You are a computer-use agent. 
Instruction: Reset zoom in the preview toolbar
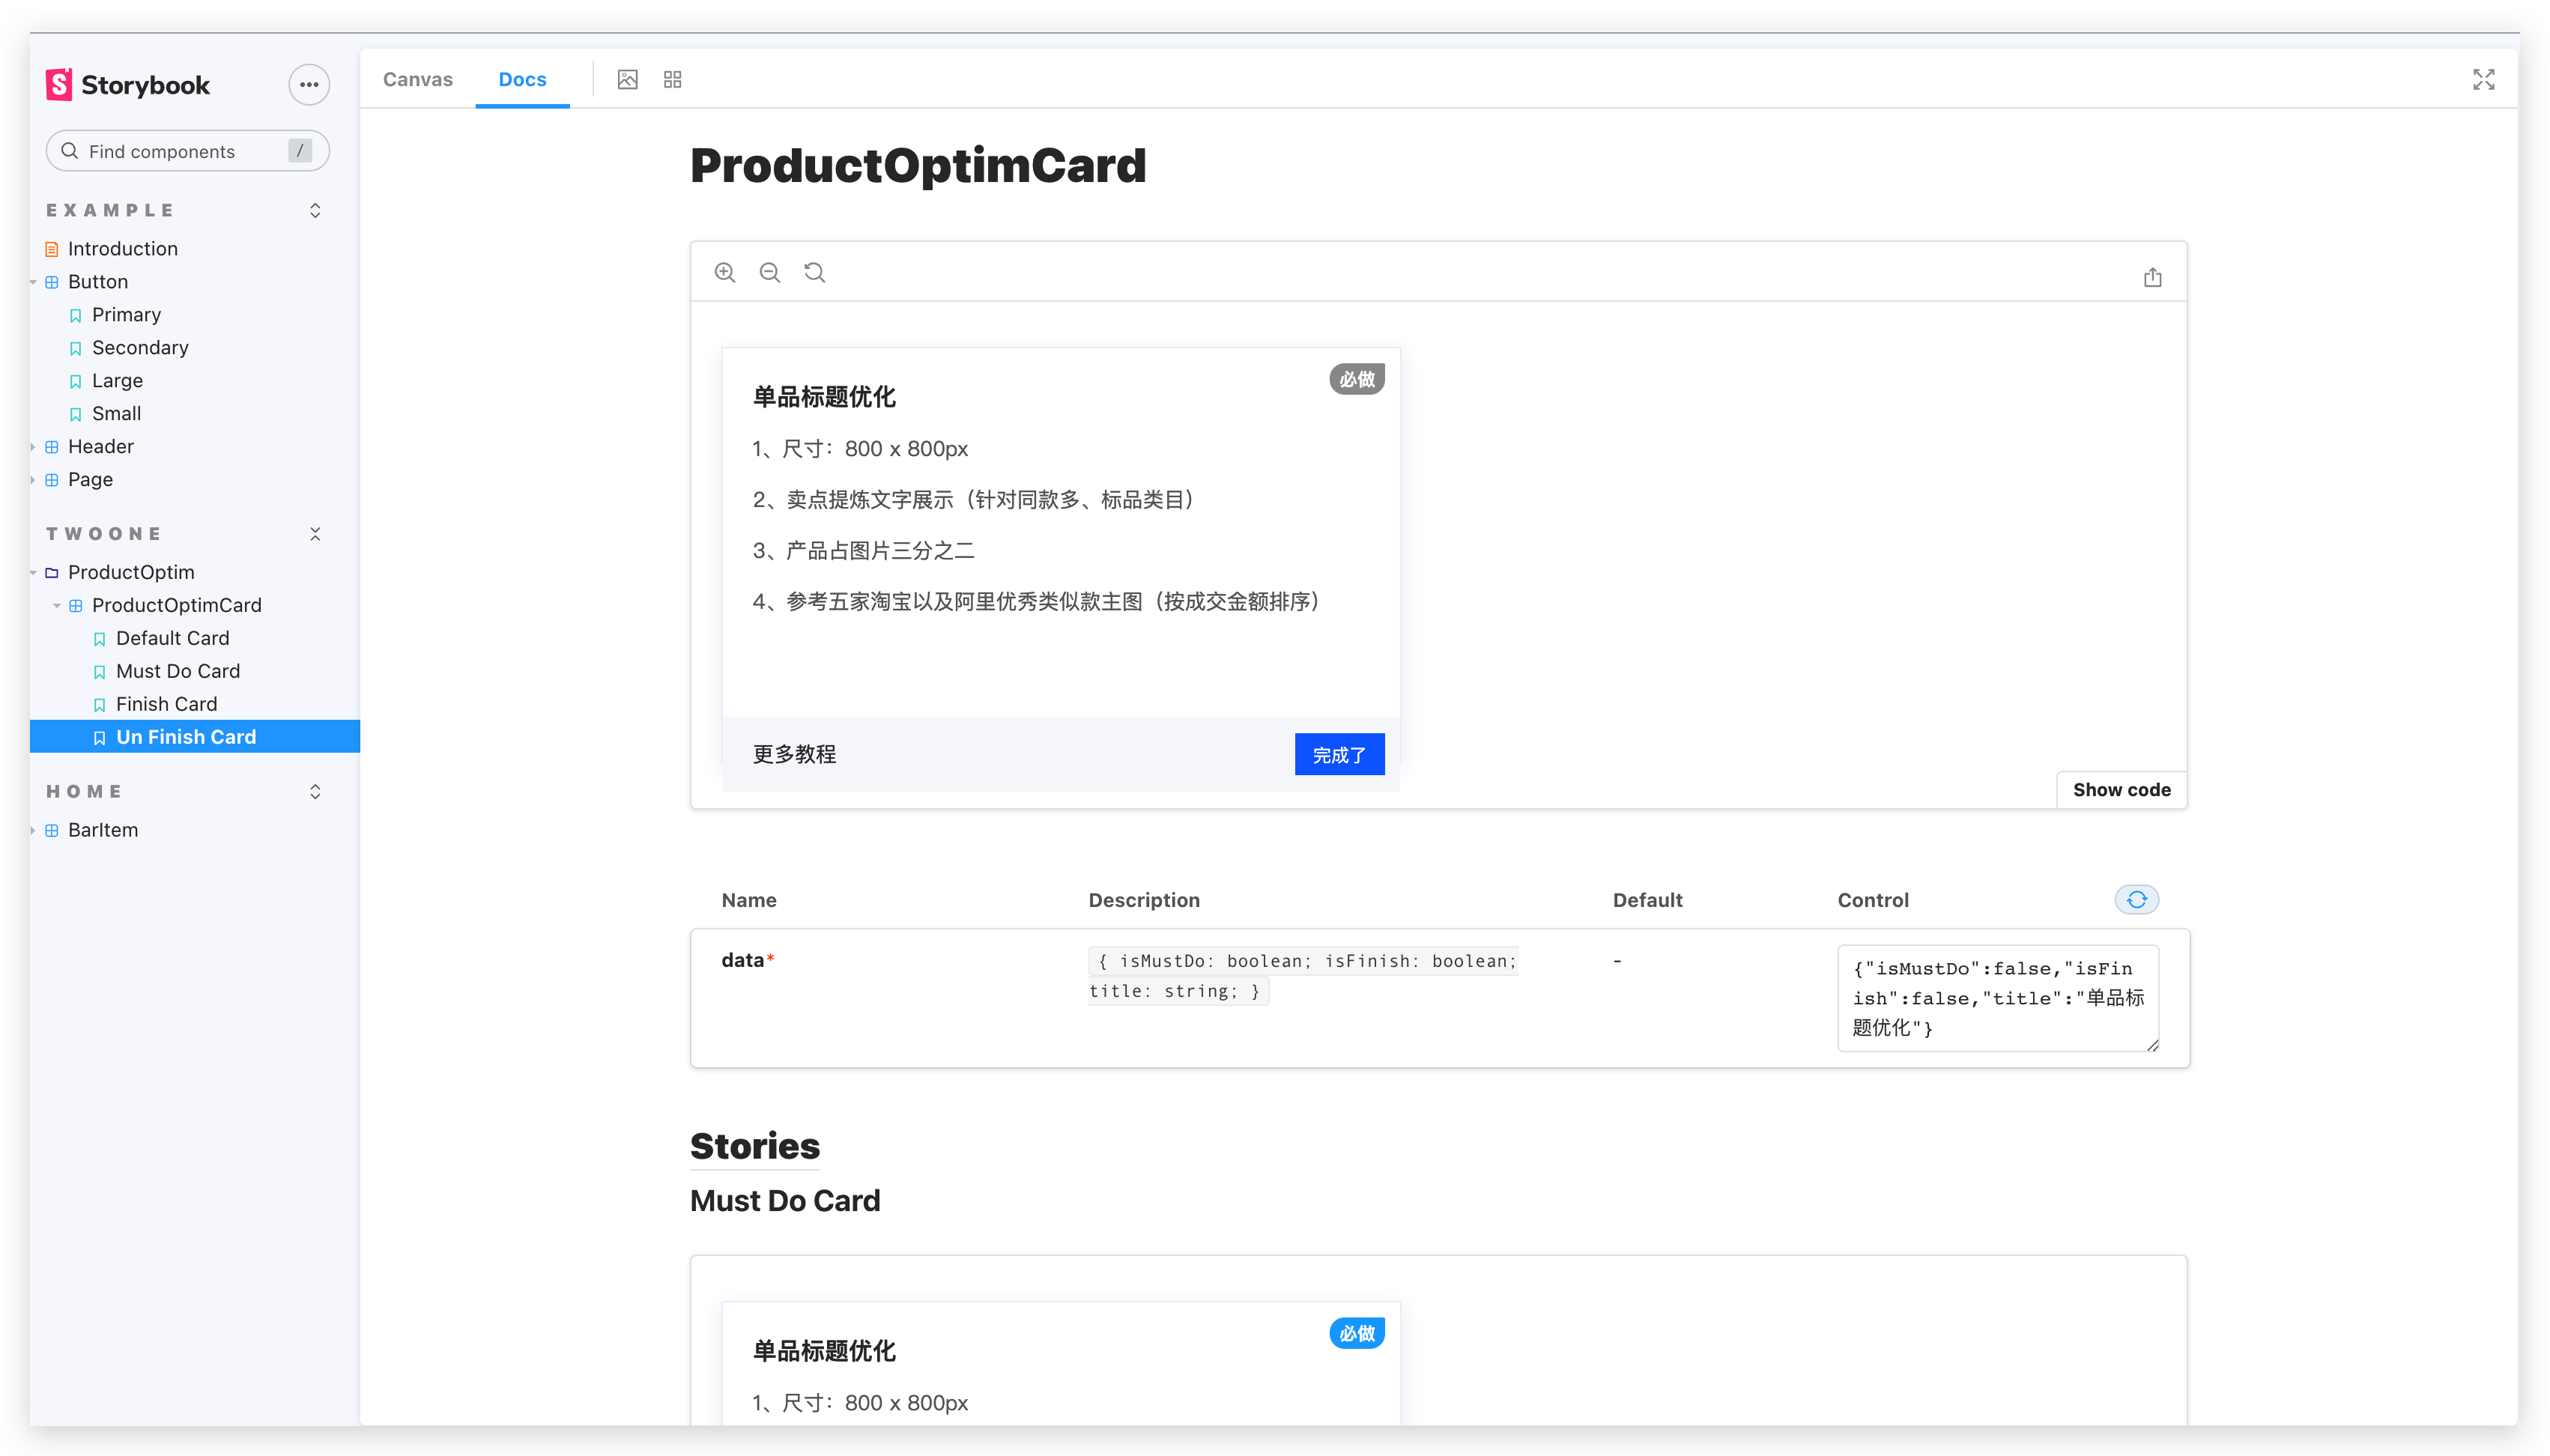pyautogui.click(x=814, y=273)
